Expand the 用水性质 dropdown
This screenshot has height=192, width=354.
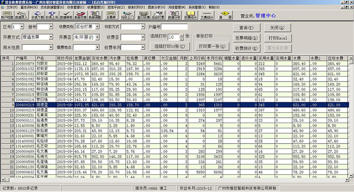(51, 47)
